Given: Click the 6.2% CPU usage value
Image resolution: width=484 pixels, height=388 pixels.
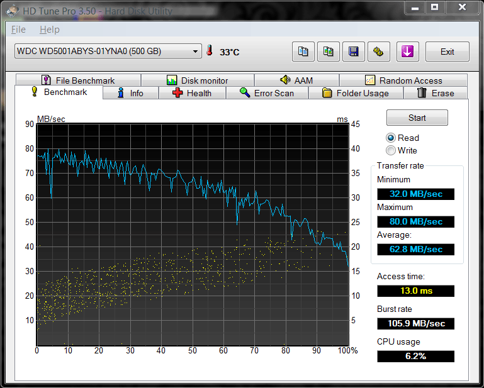Looking at the screenshot, I should click(x=416, y=356).
